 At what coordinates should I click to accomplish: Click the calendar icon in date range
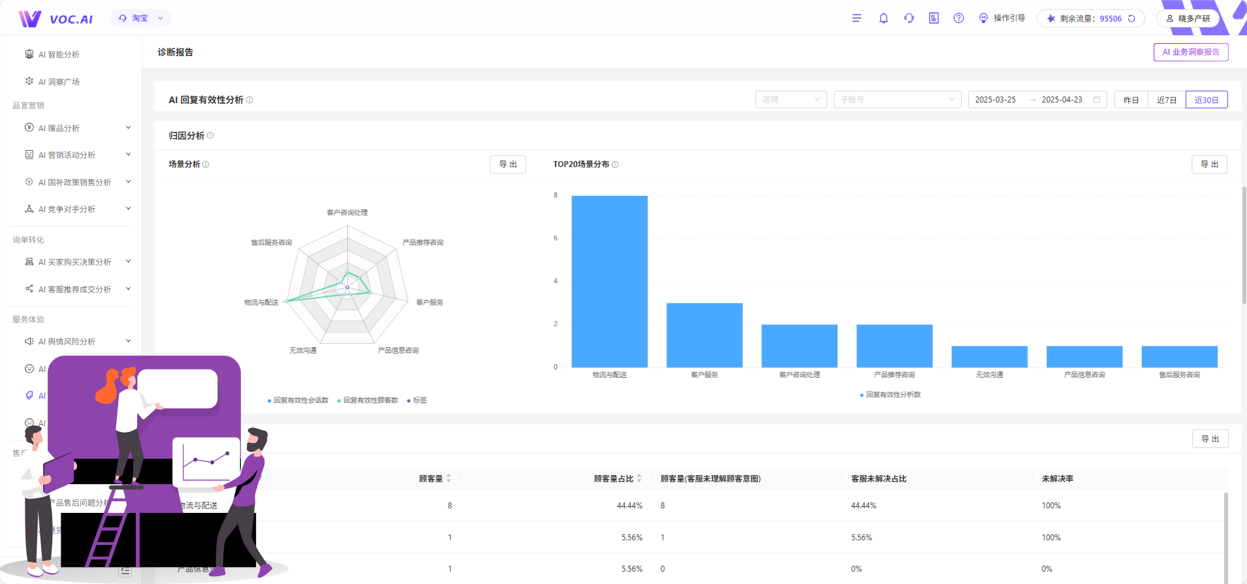[x=1097, y=100]
